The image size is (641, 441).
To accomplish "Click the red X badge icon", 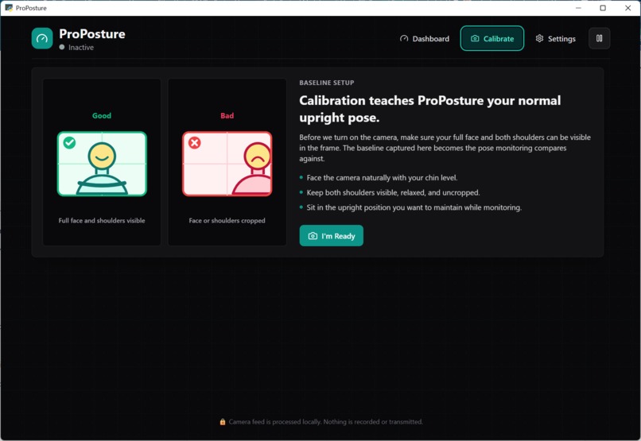I will point(195,142).
